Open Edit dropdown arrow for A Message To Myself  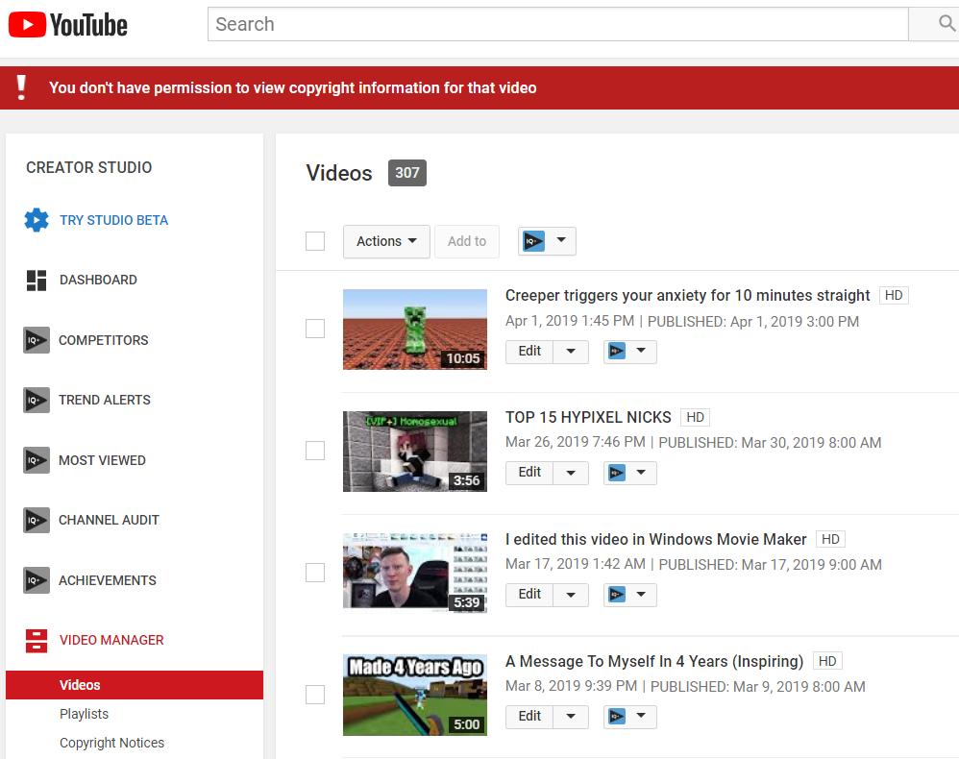click(571, 716)
